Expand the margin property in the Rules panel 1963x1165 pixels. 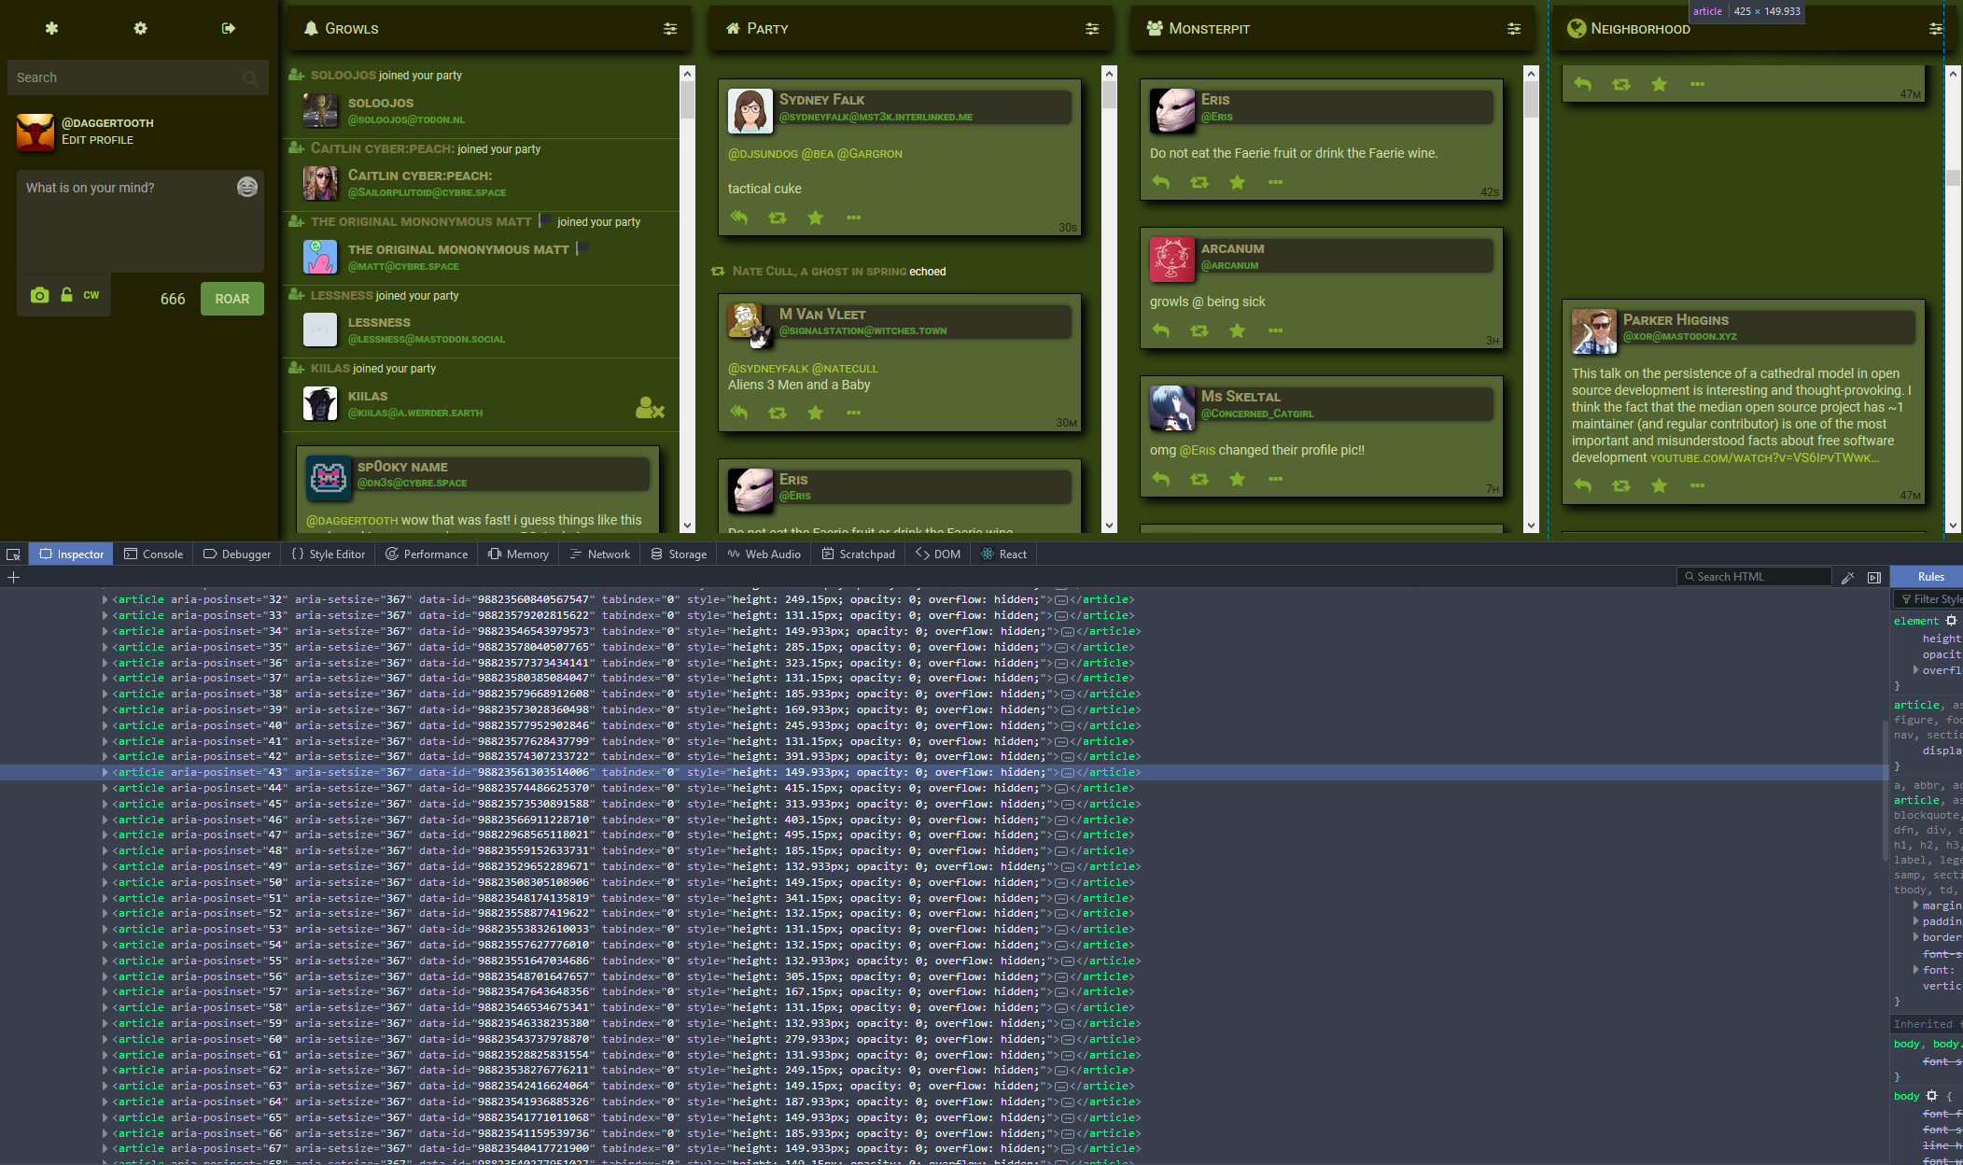click(1918, 905)
